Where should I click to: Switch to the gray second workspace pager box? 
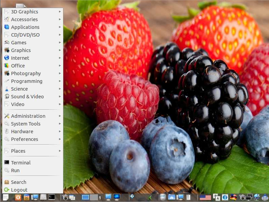coord(94,198)
